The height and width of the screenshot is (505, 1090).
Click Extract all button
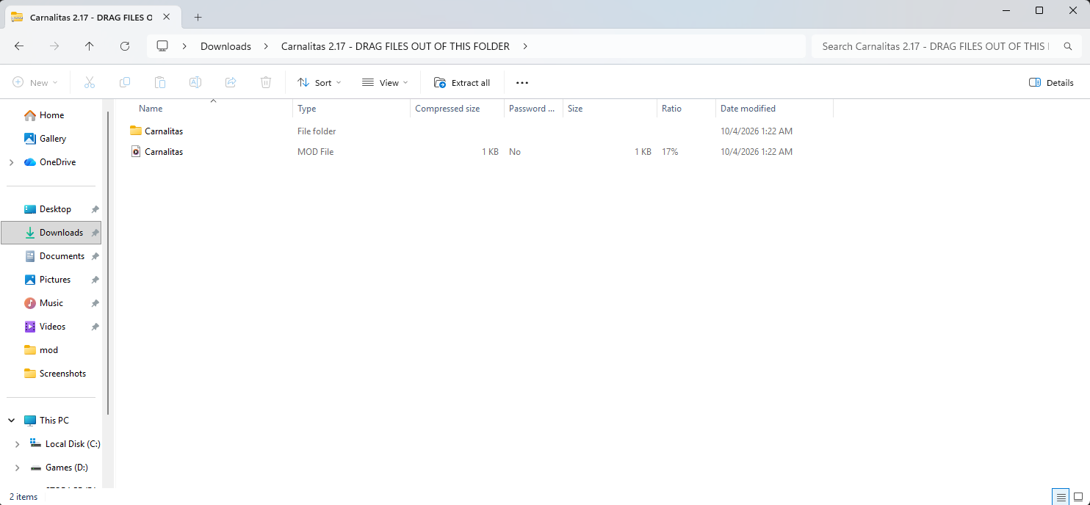[x=462, y=82]
